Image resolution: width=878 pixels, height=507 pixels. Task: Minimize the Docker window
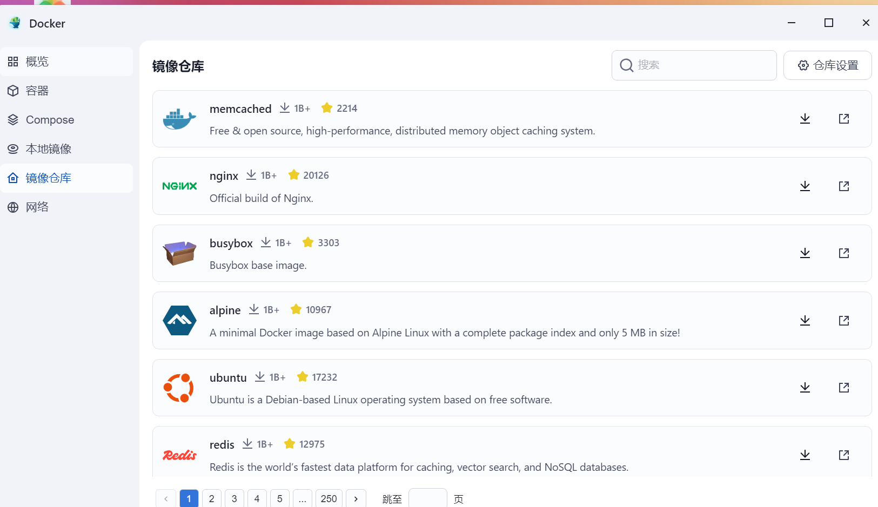click(792, 23)
